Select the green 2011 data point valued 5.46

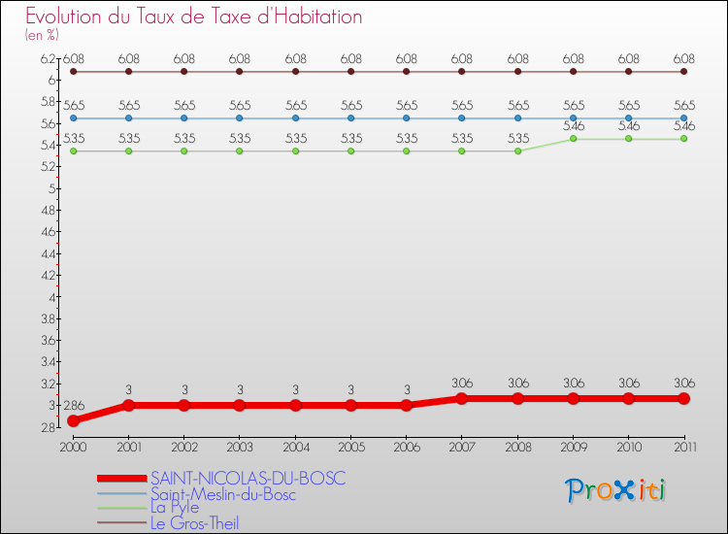coord(684,139)
